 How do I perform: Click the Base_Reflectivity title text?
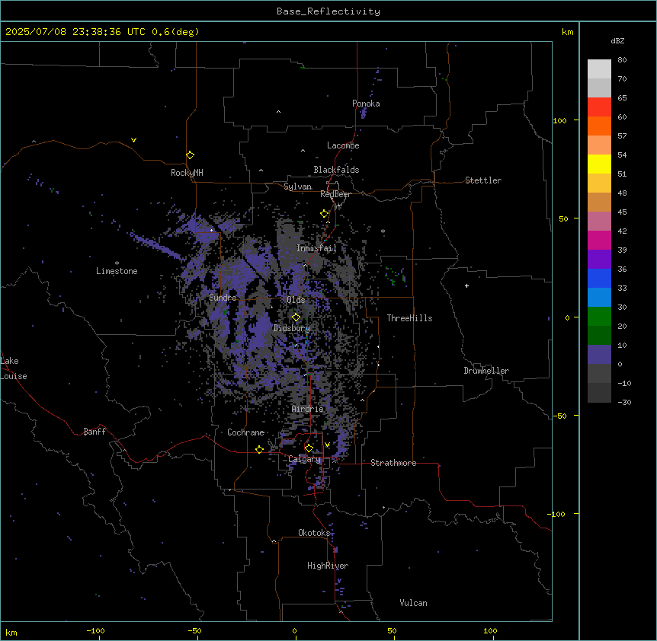click(328, 11)
